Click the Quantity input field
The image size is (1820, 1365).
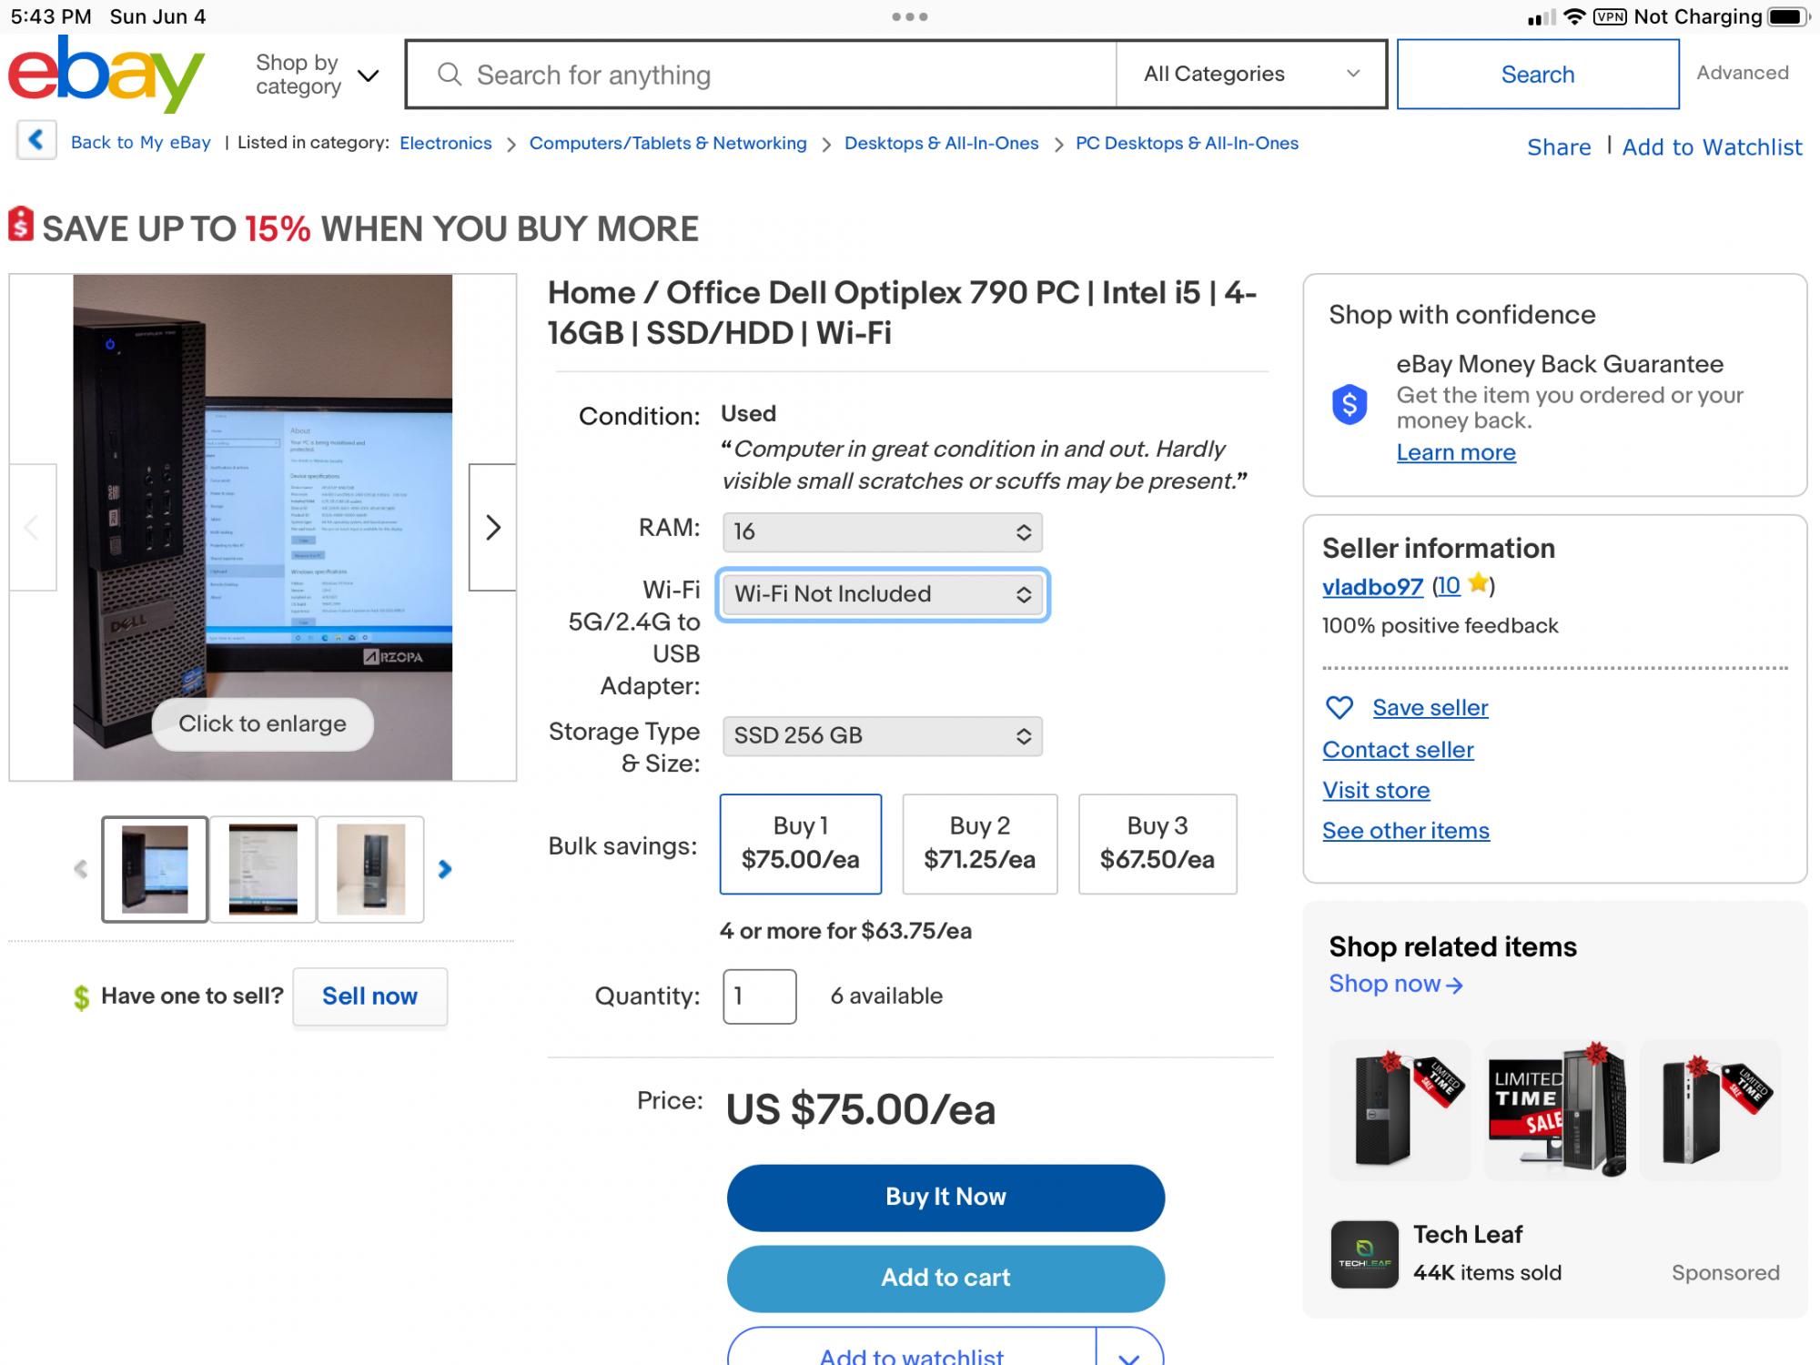[x=759, y=996]
